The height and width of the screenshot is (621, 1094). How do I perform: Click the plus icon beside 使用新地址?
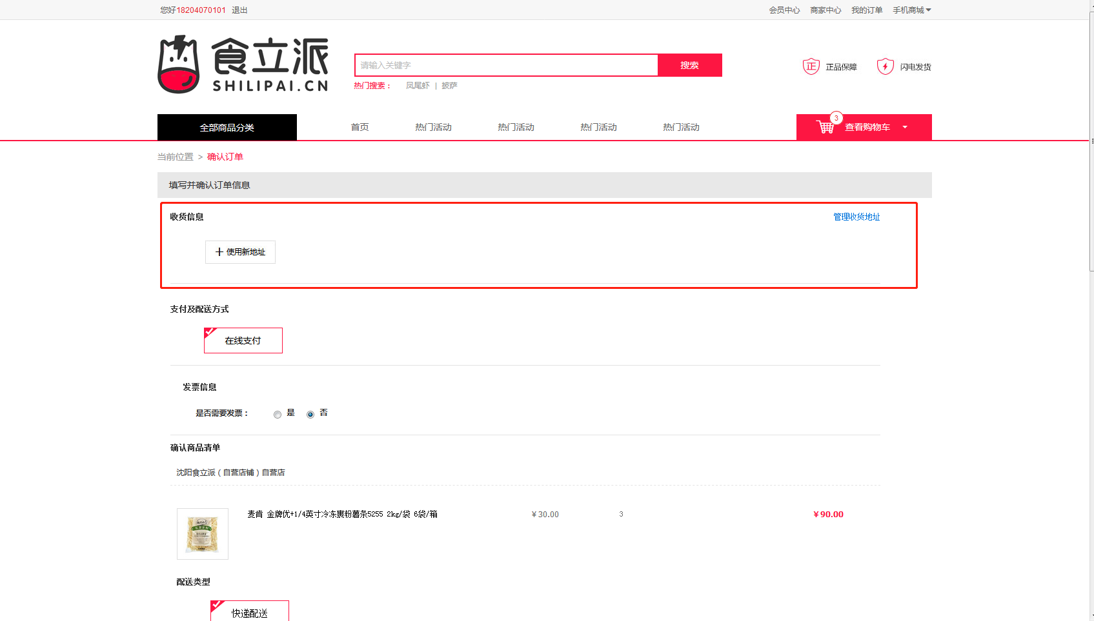tap(219, 252)
